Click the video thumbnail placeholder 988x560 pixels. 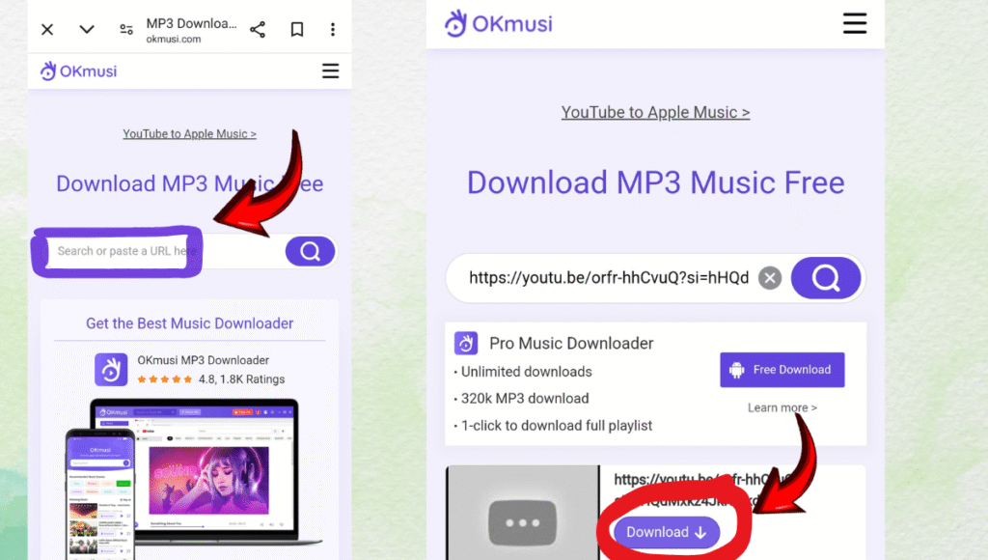(x=522, y=513)
